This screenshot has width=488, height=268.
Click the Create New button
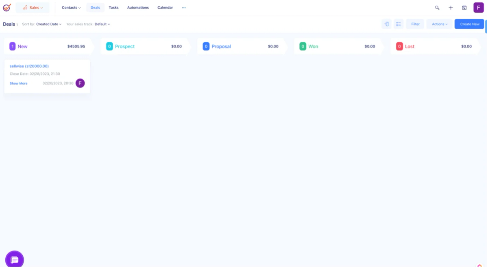pos(470,24)
